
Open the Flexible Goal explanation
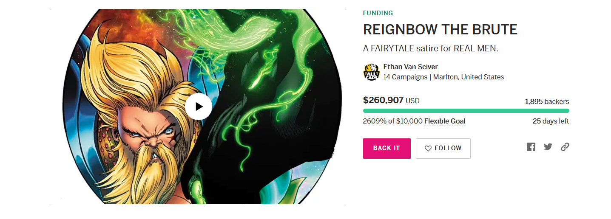tap(445, 121)
